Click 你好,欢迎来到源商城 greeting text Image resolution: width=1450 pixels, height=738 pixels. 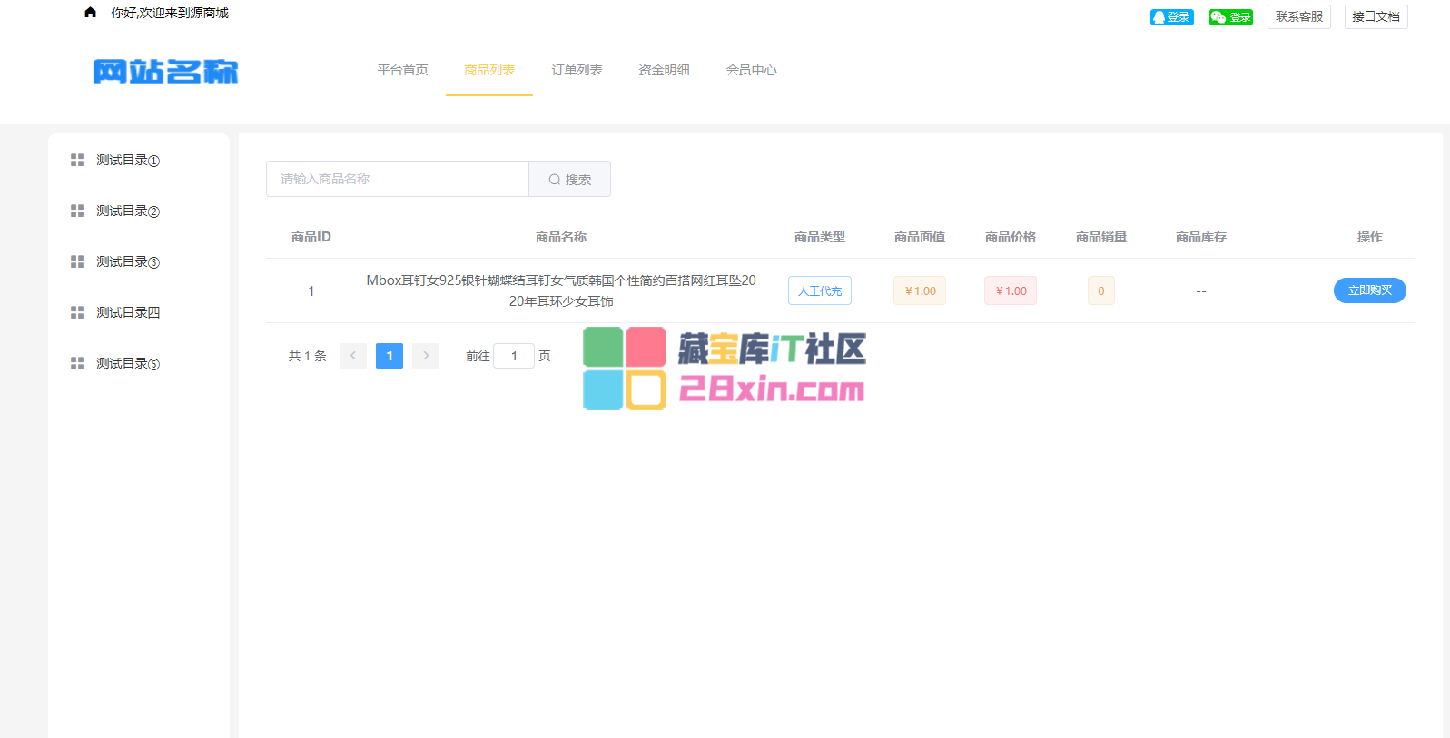click(x=170, y=13)
